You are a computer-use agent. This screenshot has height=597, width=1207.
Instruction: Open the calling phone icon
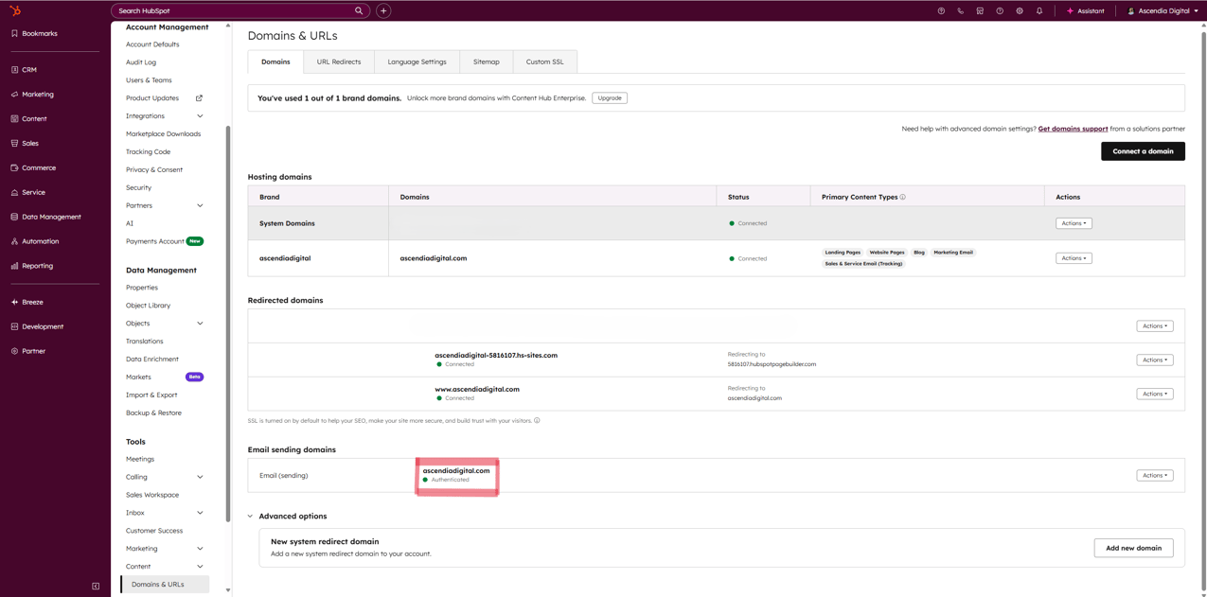[x=960, y=11]
